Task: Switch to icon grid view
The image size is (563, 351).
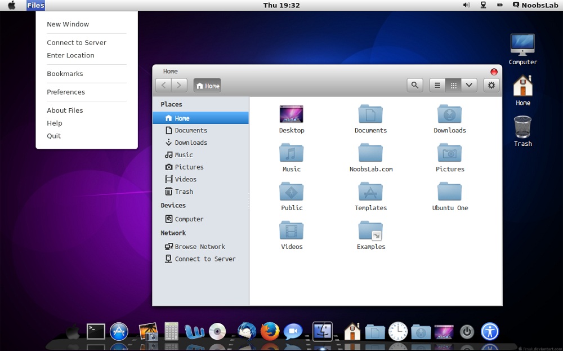Action: coord(453,85)
